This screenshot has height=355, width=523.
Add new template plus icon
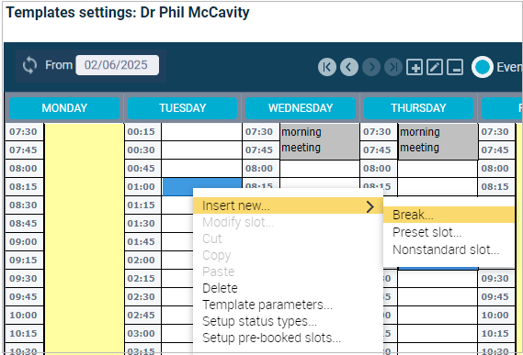pyautogui.click(x=415, y=67)
